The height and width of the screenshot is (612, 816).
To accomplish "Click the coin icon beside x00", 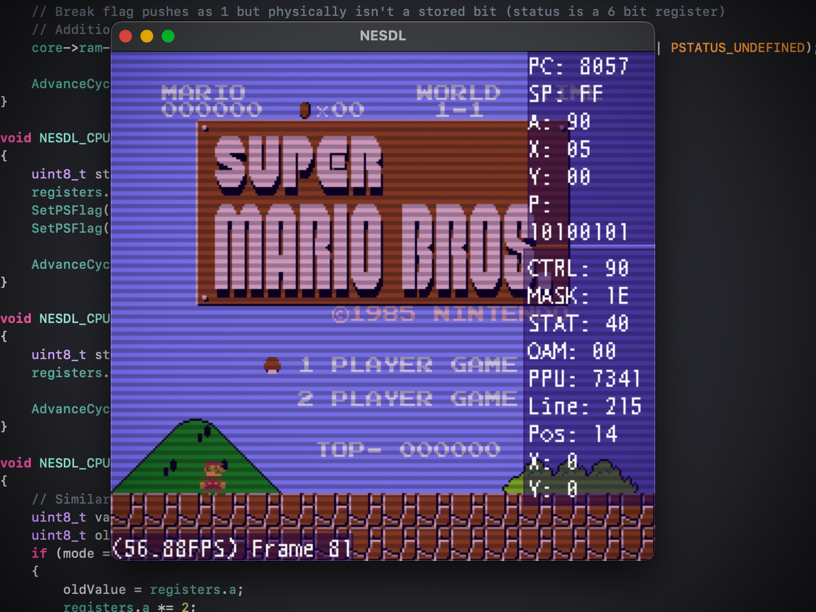I will pos(305,110).
